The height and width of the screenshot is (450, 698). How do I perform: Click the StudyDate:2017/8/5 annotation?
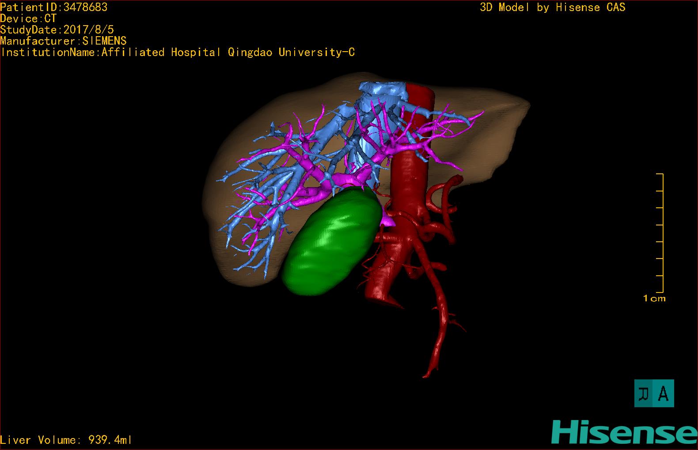pyautogui.click(x=57, y=30)
